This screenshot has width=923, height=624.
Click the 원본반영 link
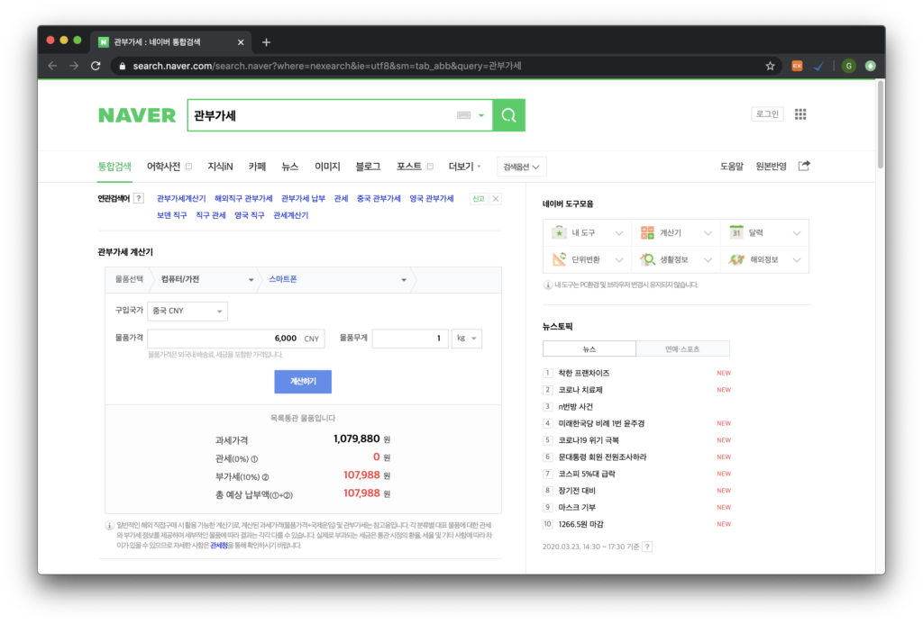772,167
